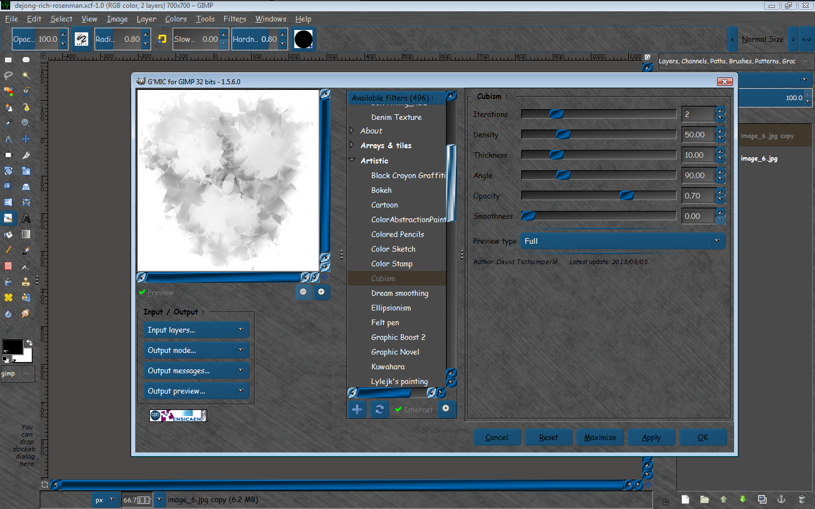The width and height of the screenshot is (815, 509).
Task: Open the Output preview dropdown
Action: 196,391
